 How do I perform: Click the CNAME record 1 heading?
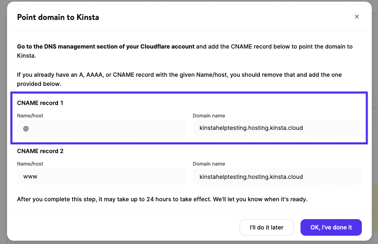[x=39, y=103]
